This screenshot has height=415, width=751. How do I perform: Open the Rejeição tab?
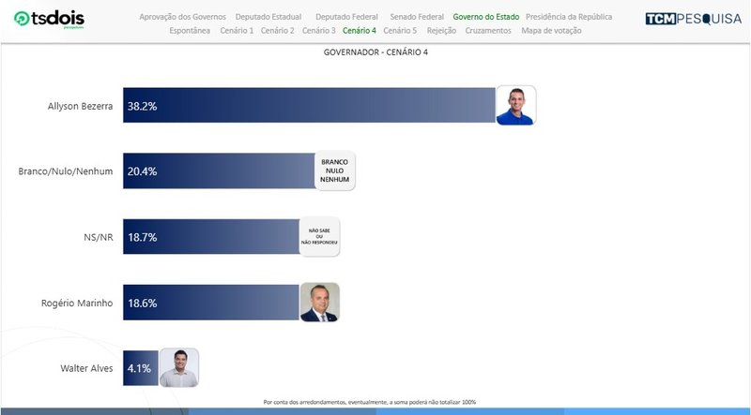[441, 31]
